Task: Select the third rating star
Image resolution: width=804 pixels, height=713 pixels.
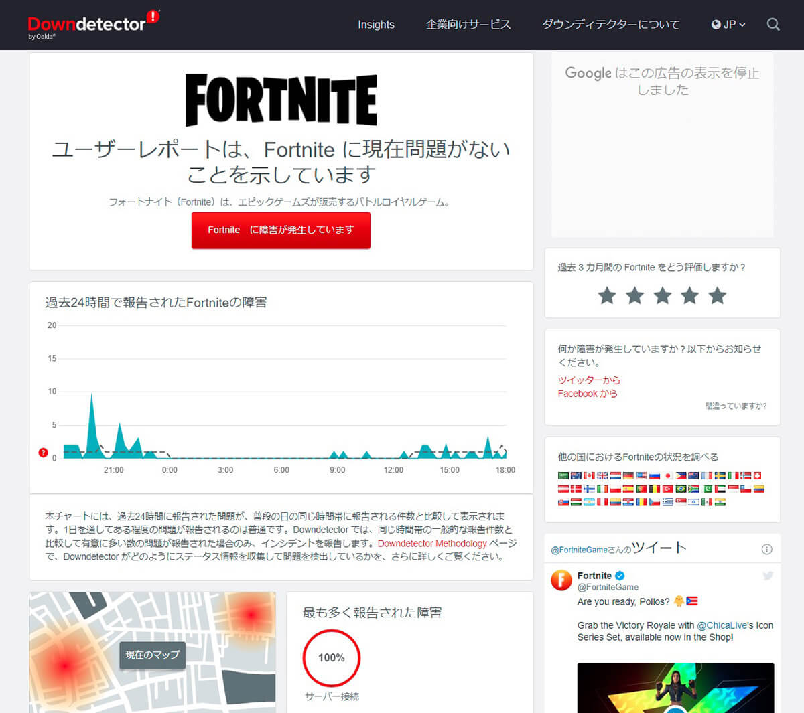Action: click(x=663, y=295)
